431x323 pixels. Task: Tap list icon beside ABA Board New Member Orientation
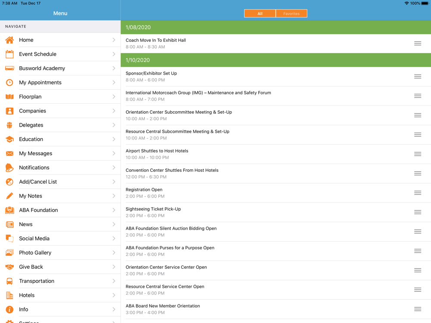[x=418, y=309]
